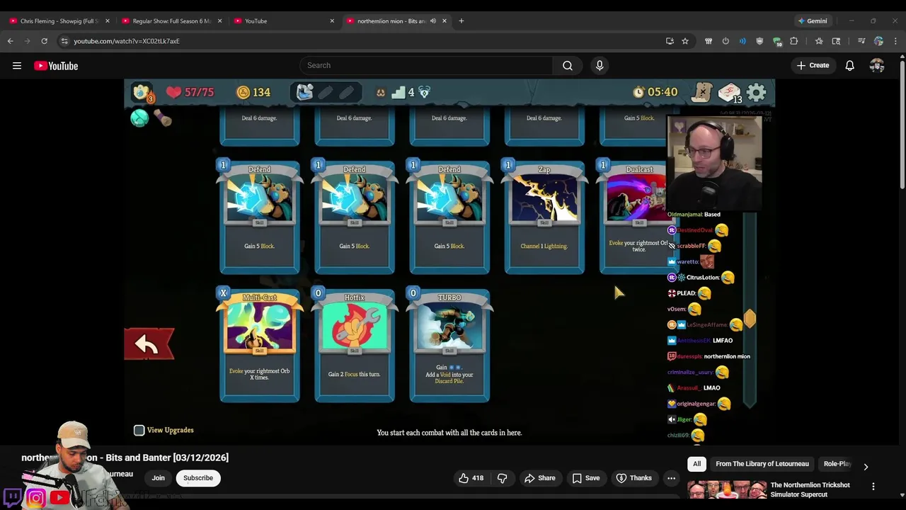This screenshot has width=906, height=510.
Task: Select the Multi-Cast card
Action: [260, 346]
